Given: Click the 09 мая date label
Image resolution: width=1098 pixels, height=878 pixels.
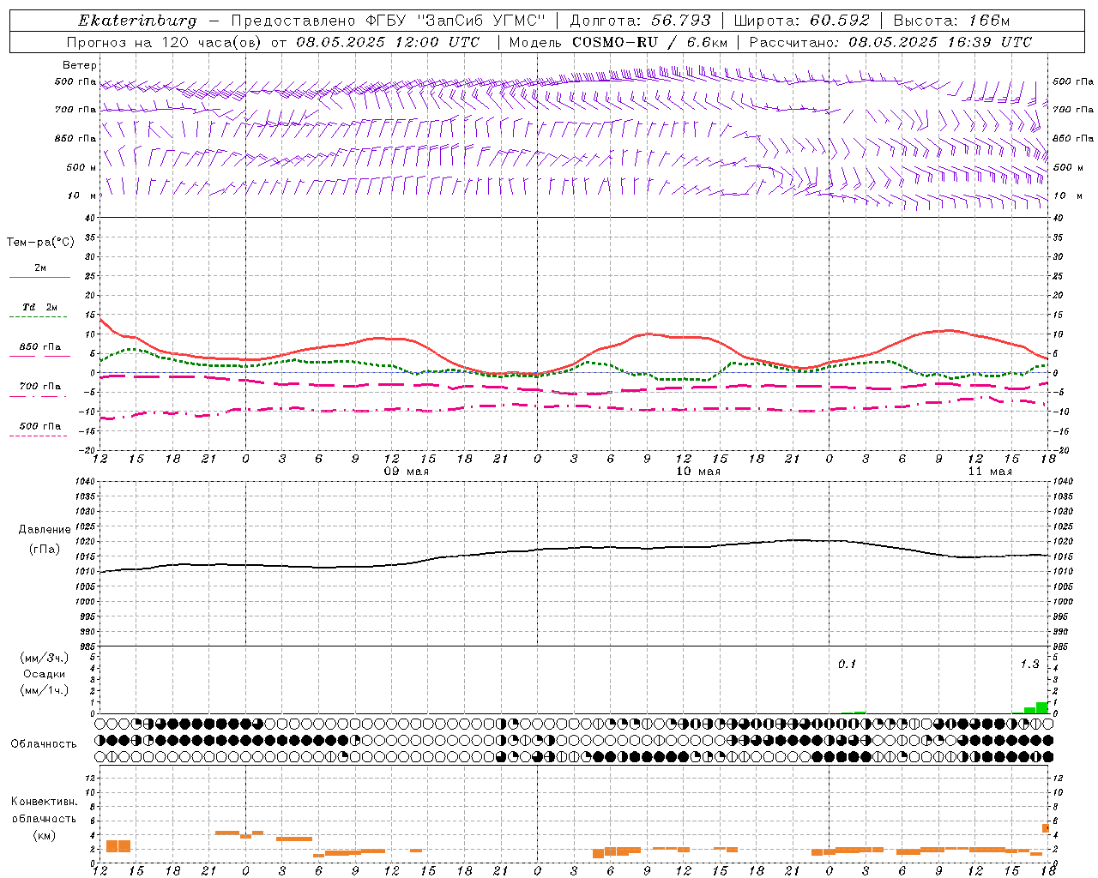Looking at the screenshot, I should 407,472.
